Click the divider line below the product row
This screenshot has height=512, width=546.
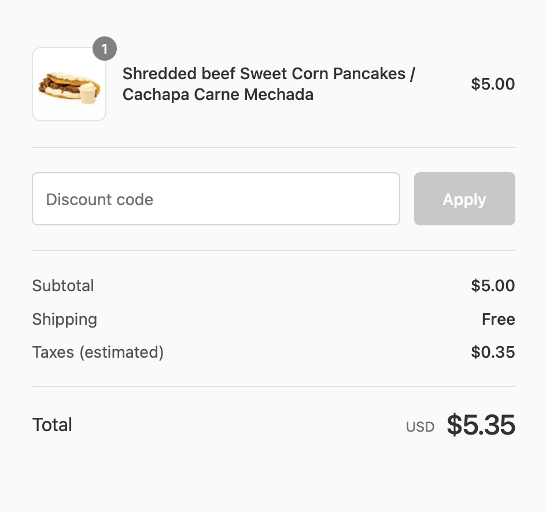(x=274, y=147)
